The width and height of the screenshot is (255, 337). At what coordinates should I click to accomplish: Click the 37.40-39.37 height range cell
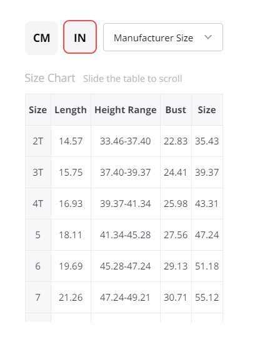126,173
